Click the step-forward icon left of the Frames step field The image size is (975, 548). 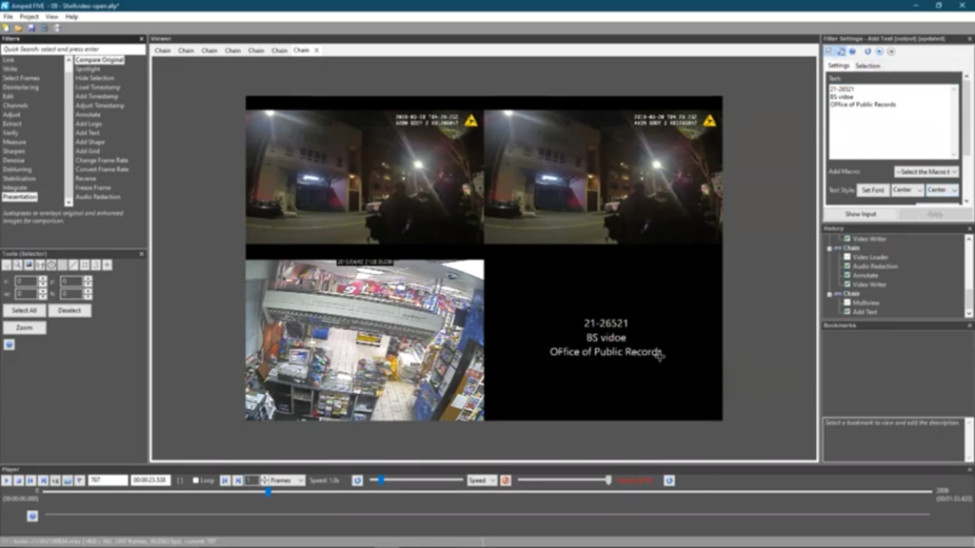coord(237,480)
